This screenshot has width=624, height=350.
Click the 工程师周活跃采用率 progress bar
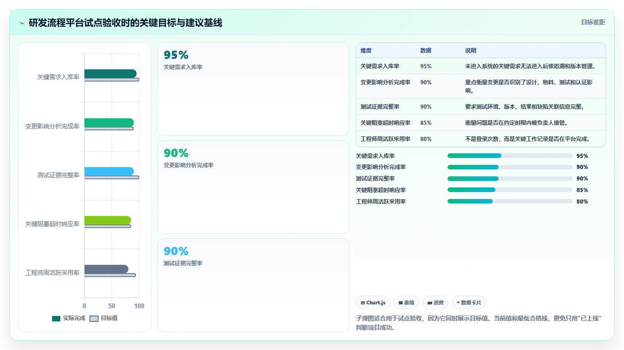510,202
